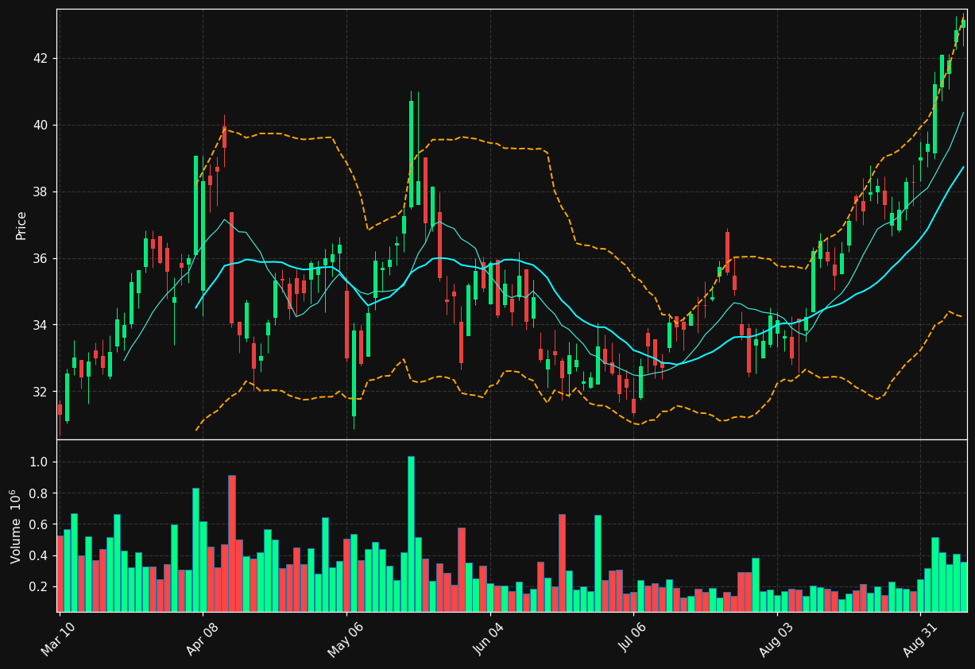The image size is (975, 669).
Task: Click the volume tick label 1.0
Action: (39, 462)
